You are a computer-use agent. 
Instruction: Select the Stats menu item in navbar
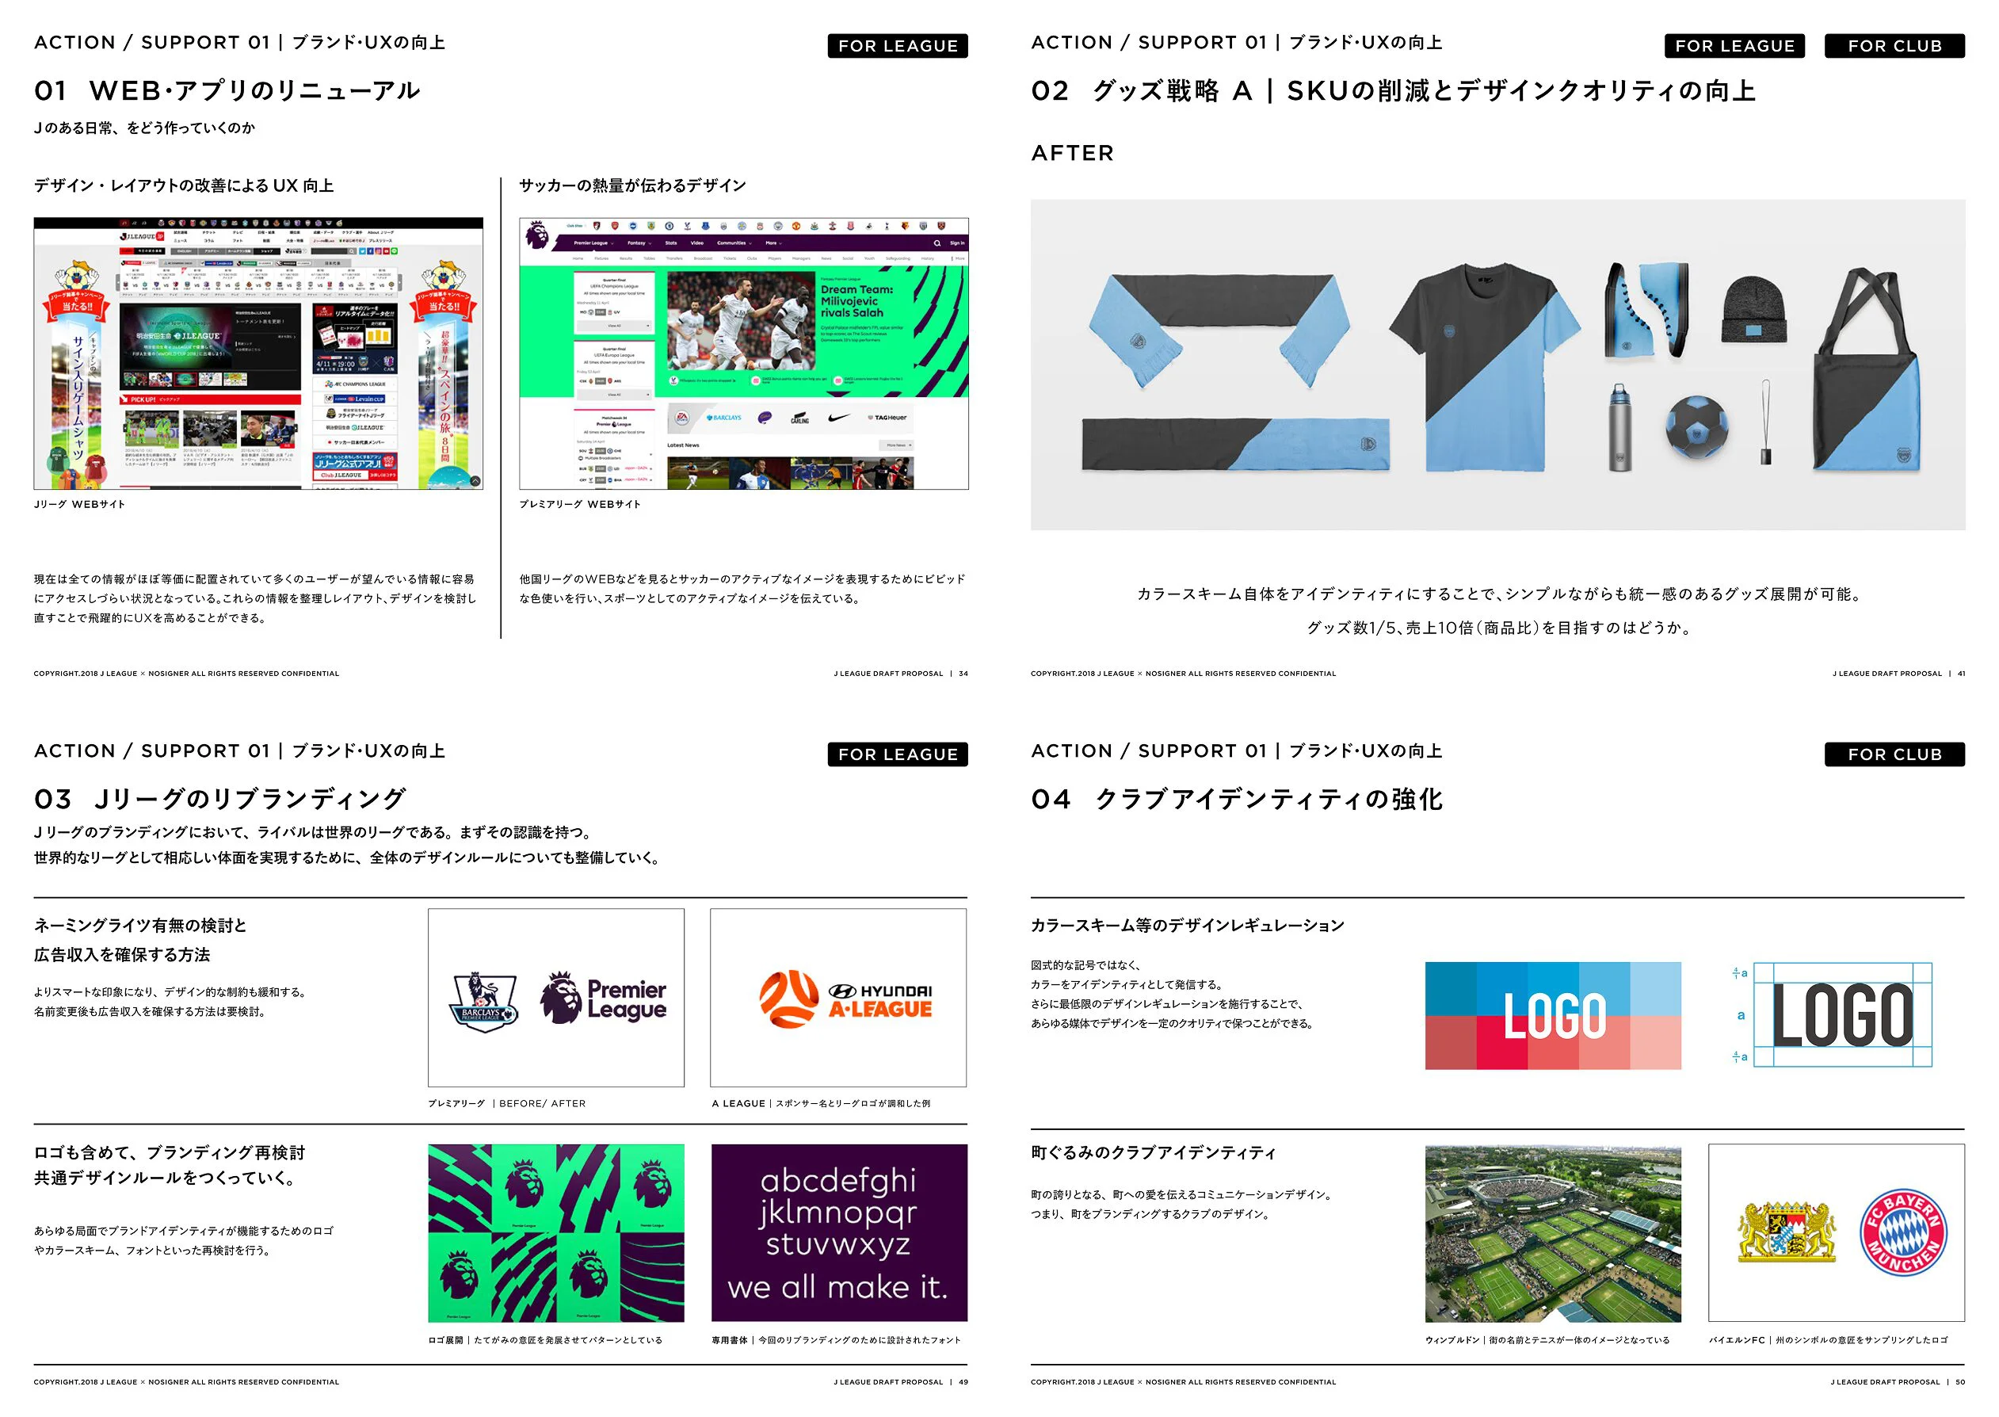(671, 243)
